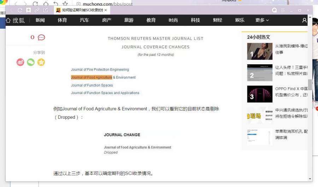Open headline 中兴通讯候选执行

click(x=291, y=113)
